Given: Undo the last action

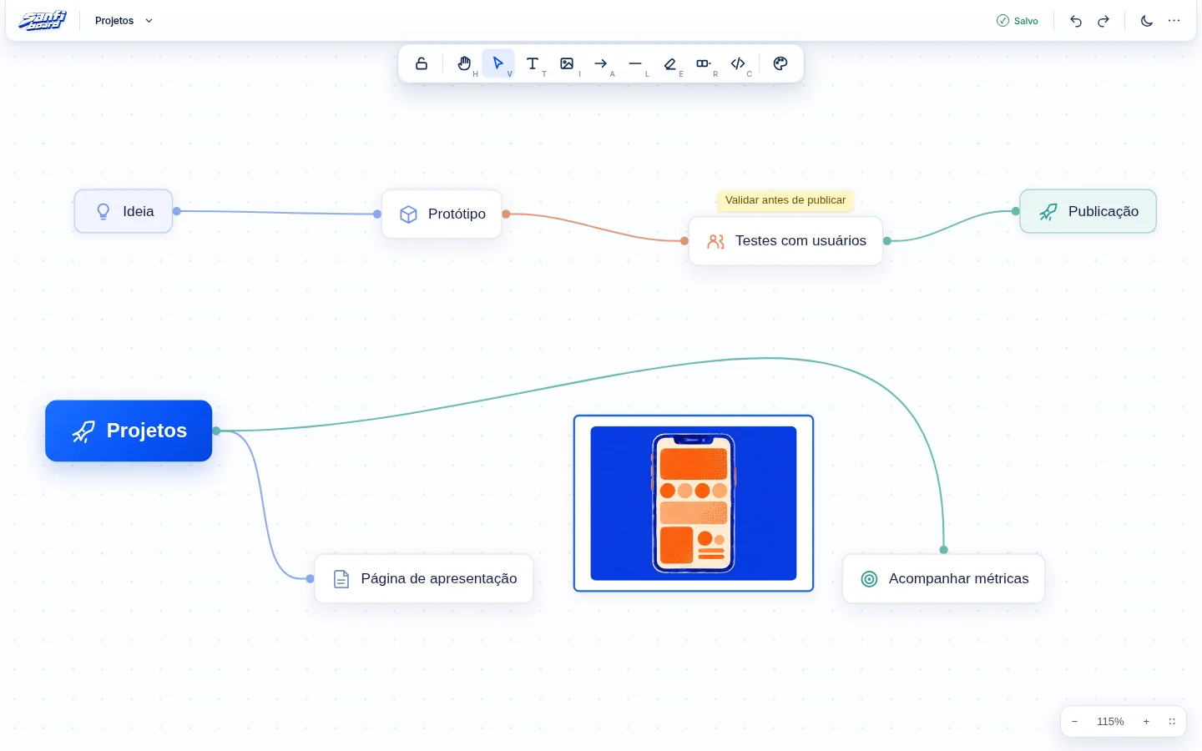Looking at the screenshot, I should coord(1076,21).
